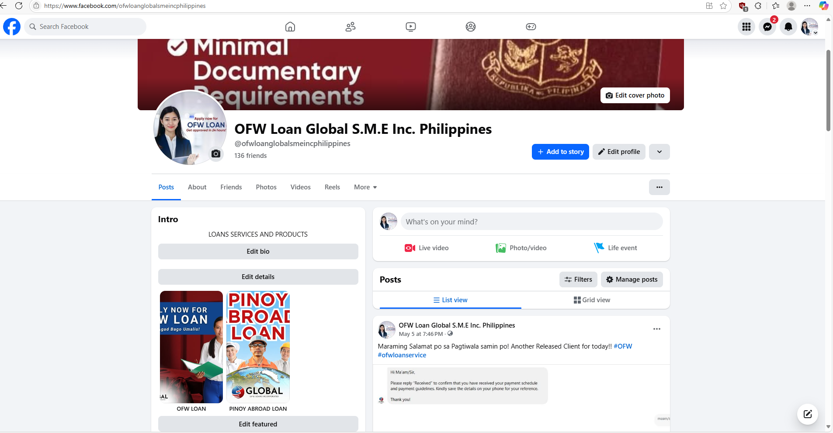
Task: Click Add to story button
Action: click(560, 152)
